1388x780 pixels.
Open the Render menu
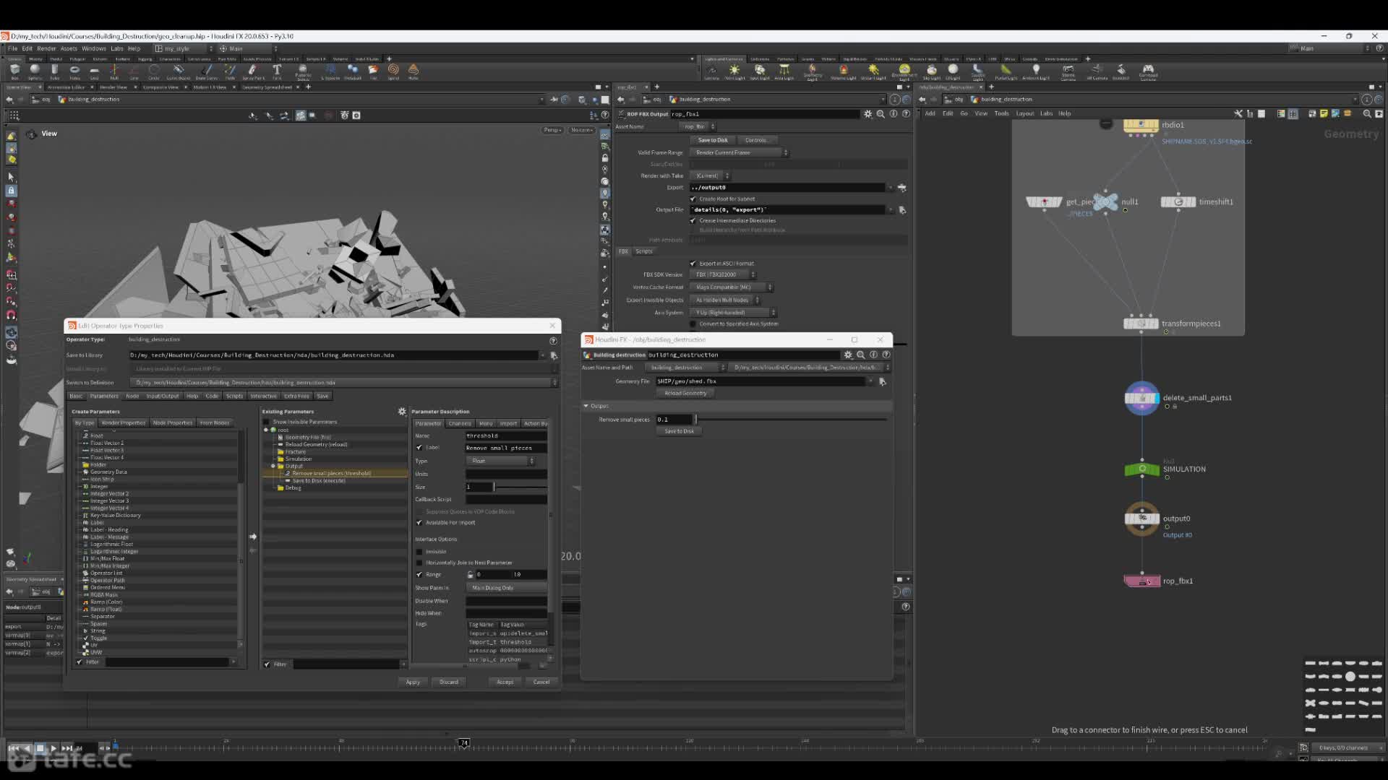pos(46,48)
